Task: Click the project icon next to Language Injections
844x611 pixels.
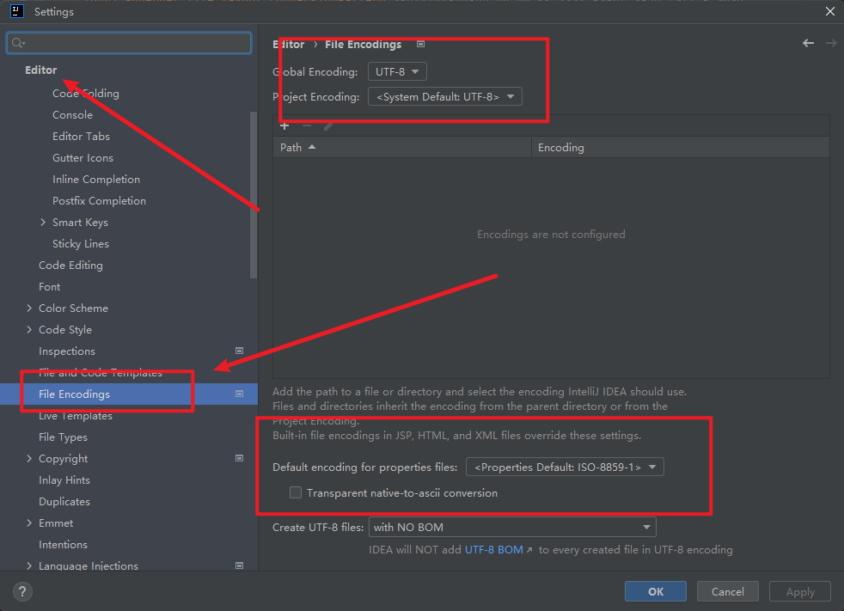Action: click(240, 565)
